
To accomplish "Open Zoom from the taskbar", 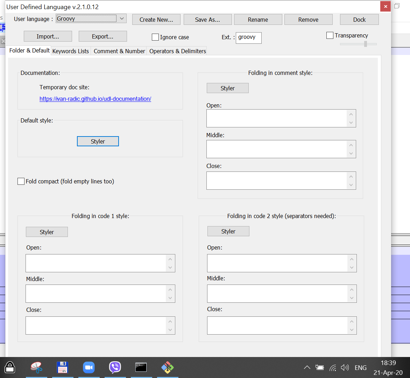I will point(89,367).
